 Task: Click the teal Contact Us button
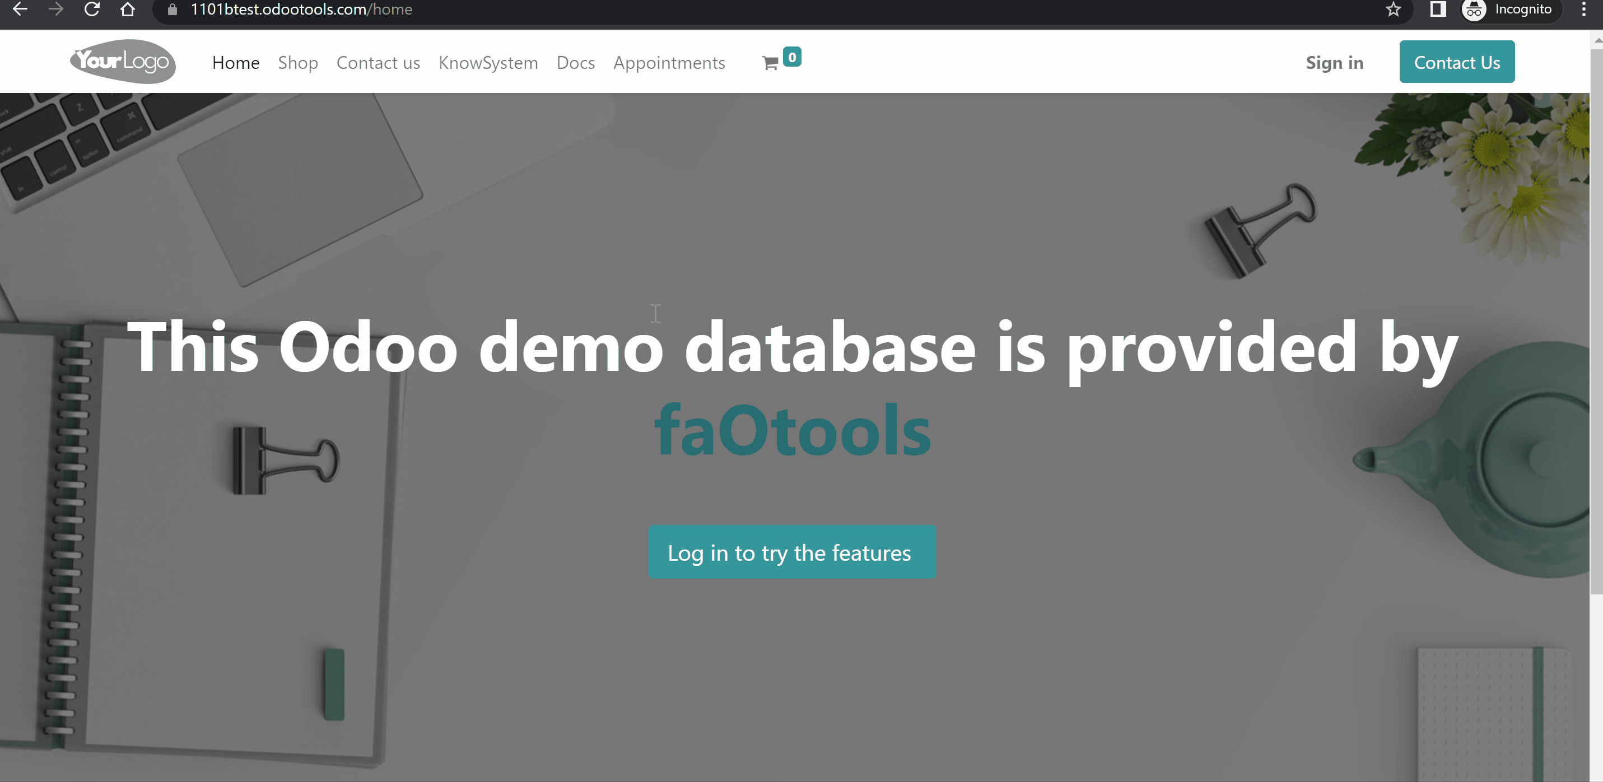[x=1457, y=62]
